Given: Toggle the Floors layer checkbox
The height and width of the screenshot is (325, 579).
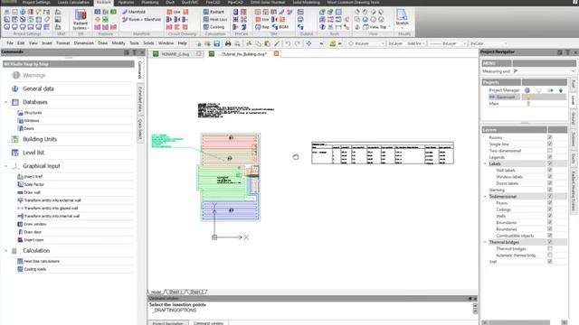Looking at the screenshot, I should (x=550, y=203).
